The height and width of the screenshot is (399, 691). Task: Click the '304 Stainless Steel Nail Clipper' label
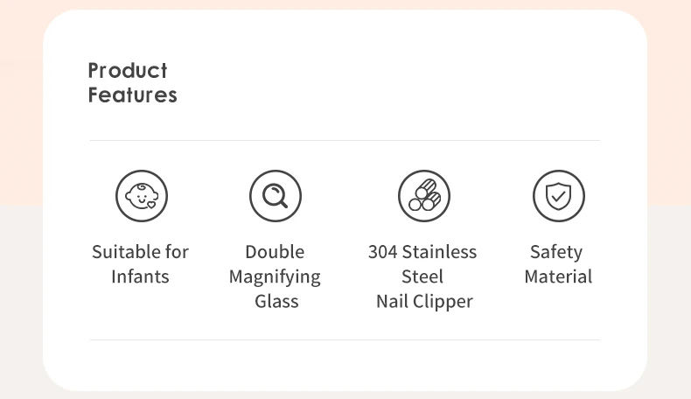coord(423,276)
